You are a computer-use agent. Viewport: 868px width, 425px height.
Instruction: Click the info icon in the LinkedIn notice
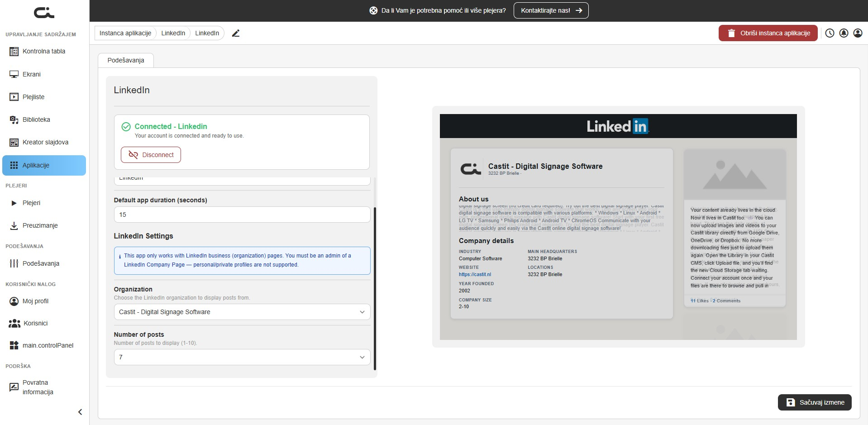pos(119,257)
